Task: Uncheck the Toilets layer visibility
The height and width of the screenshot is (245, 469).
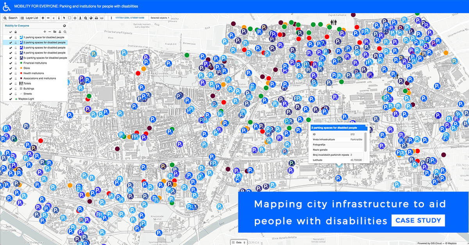Action: (11, 83)
